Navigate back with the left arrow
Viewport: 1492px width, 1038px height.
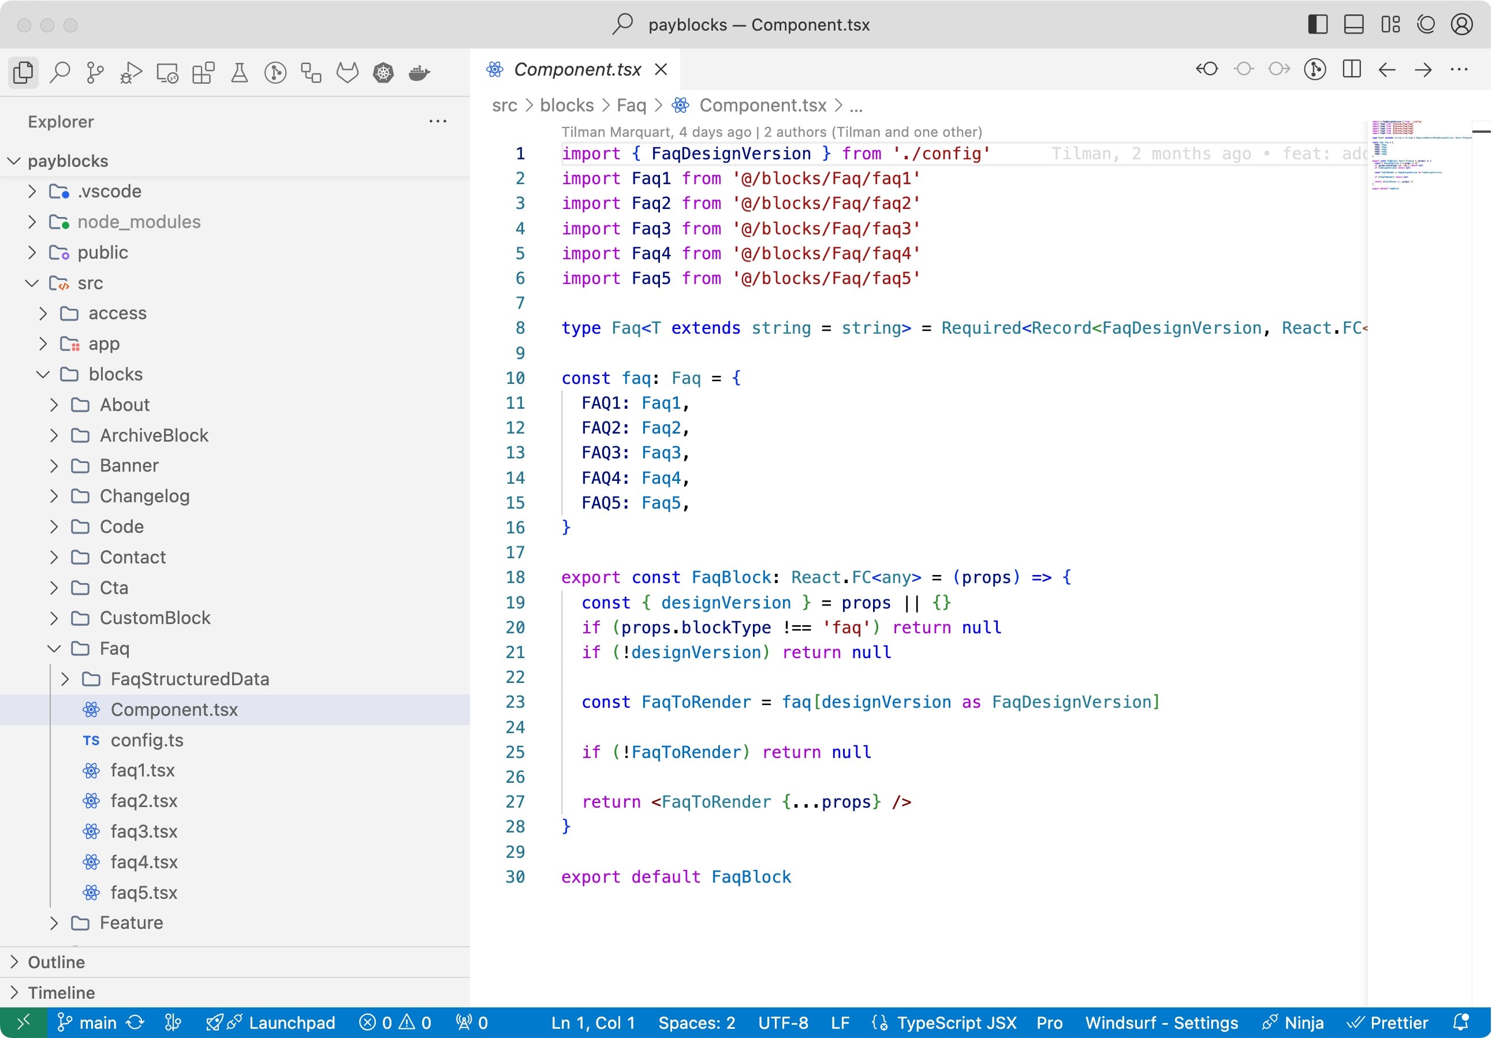(x=1387, y=69)
